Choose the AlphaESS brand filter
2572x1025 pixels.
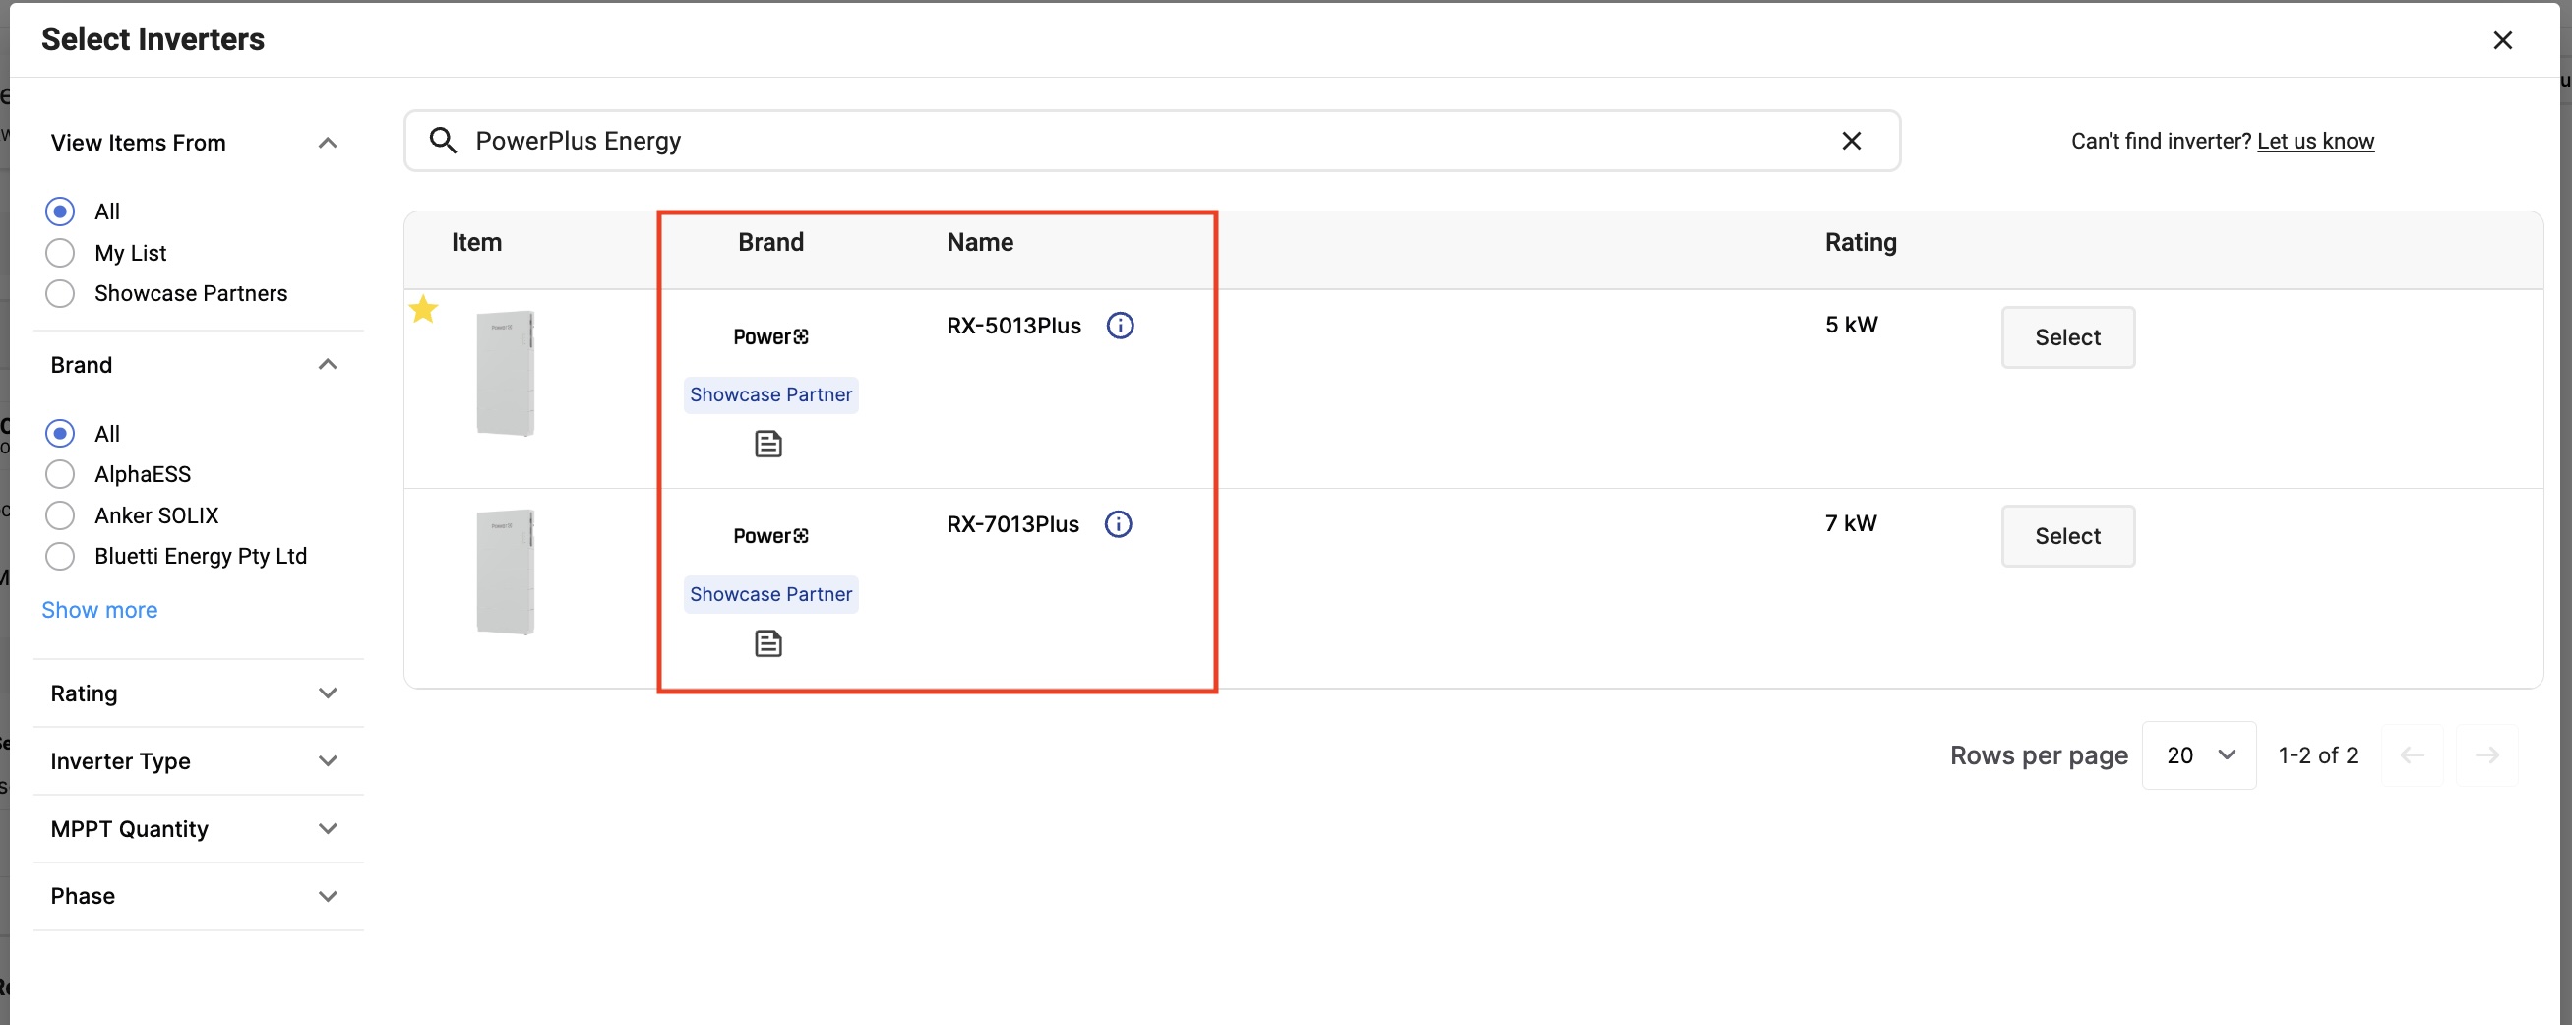coord(60,474)
